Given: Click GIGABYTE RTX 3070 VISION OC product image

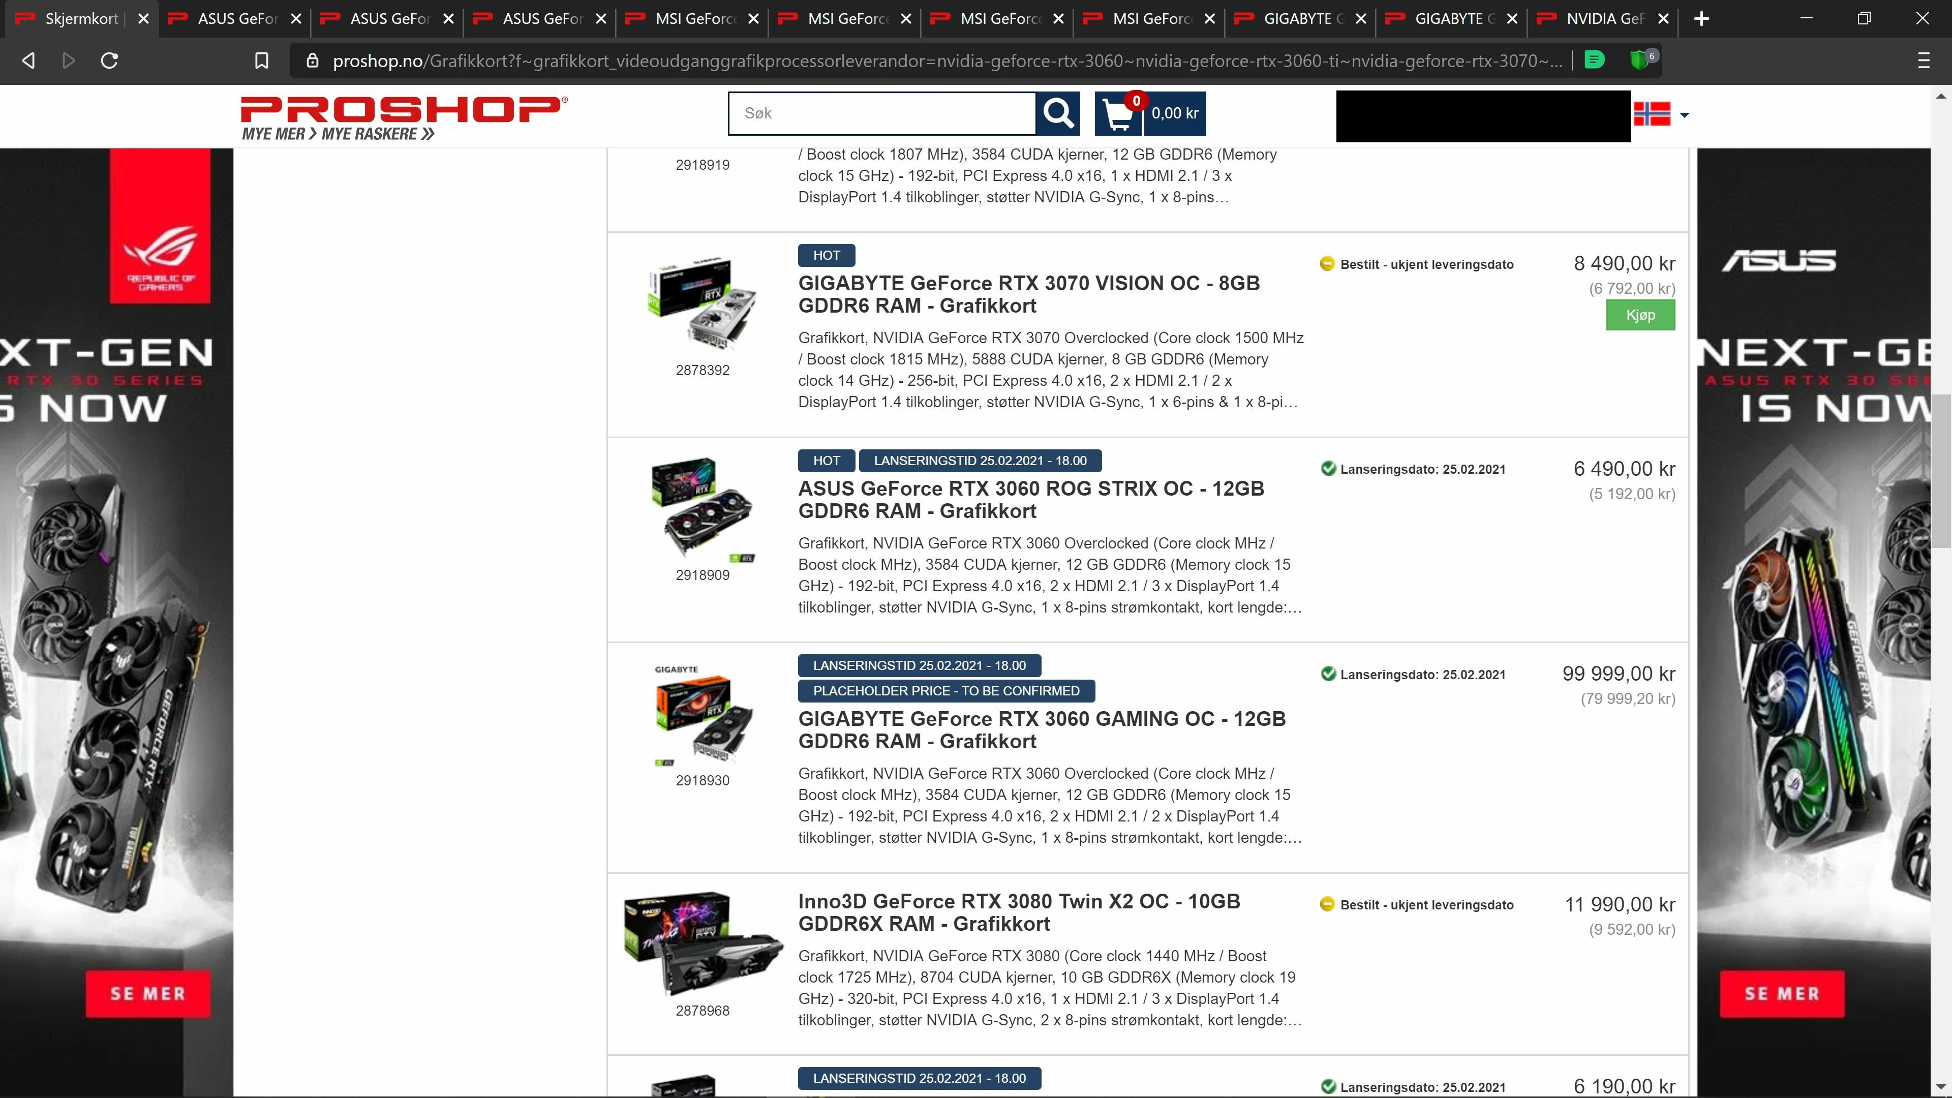Looking at the screenshot, I should coord(703,303).
